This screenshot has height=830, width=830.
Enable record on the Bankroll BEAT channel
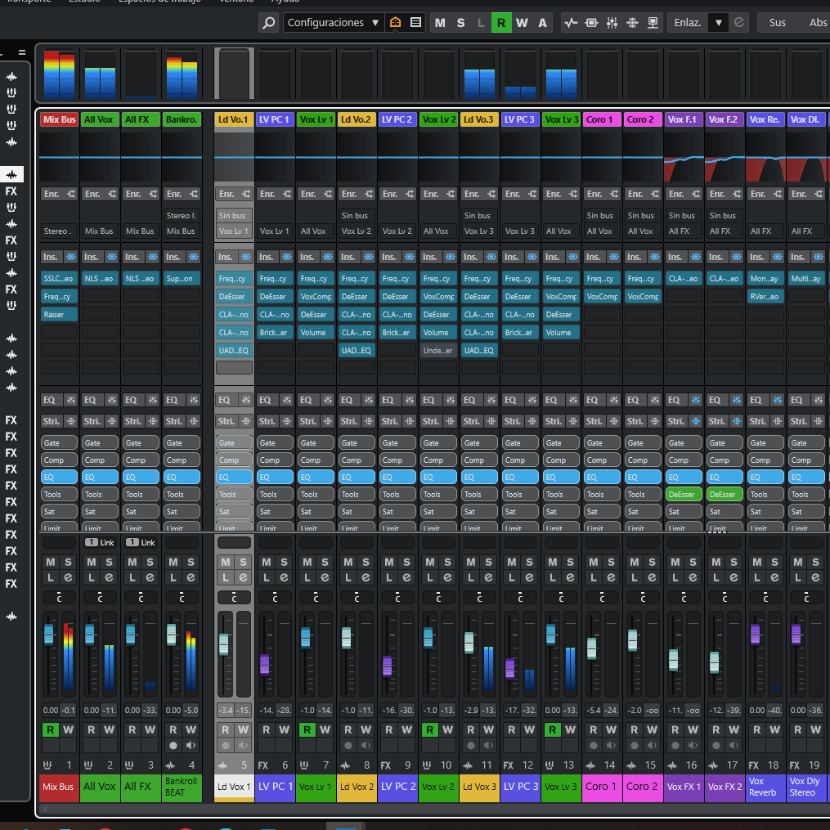coord(173,746)
